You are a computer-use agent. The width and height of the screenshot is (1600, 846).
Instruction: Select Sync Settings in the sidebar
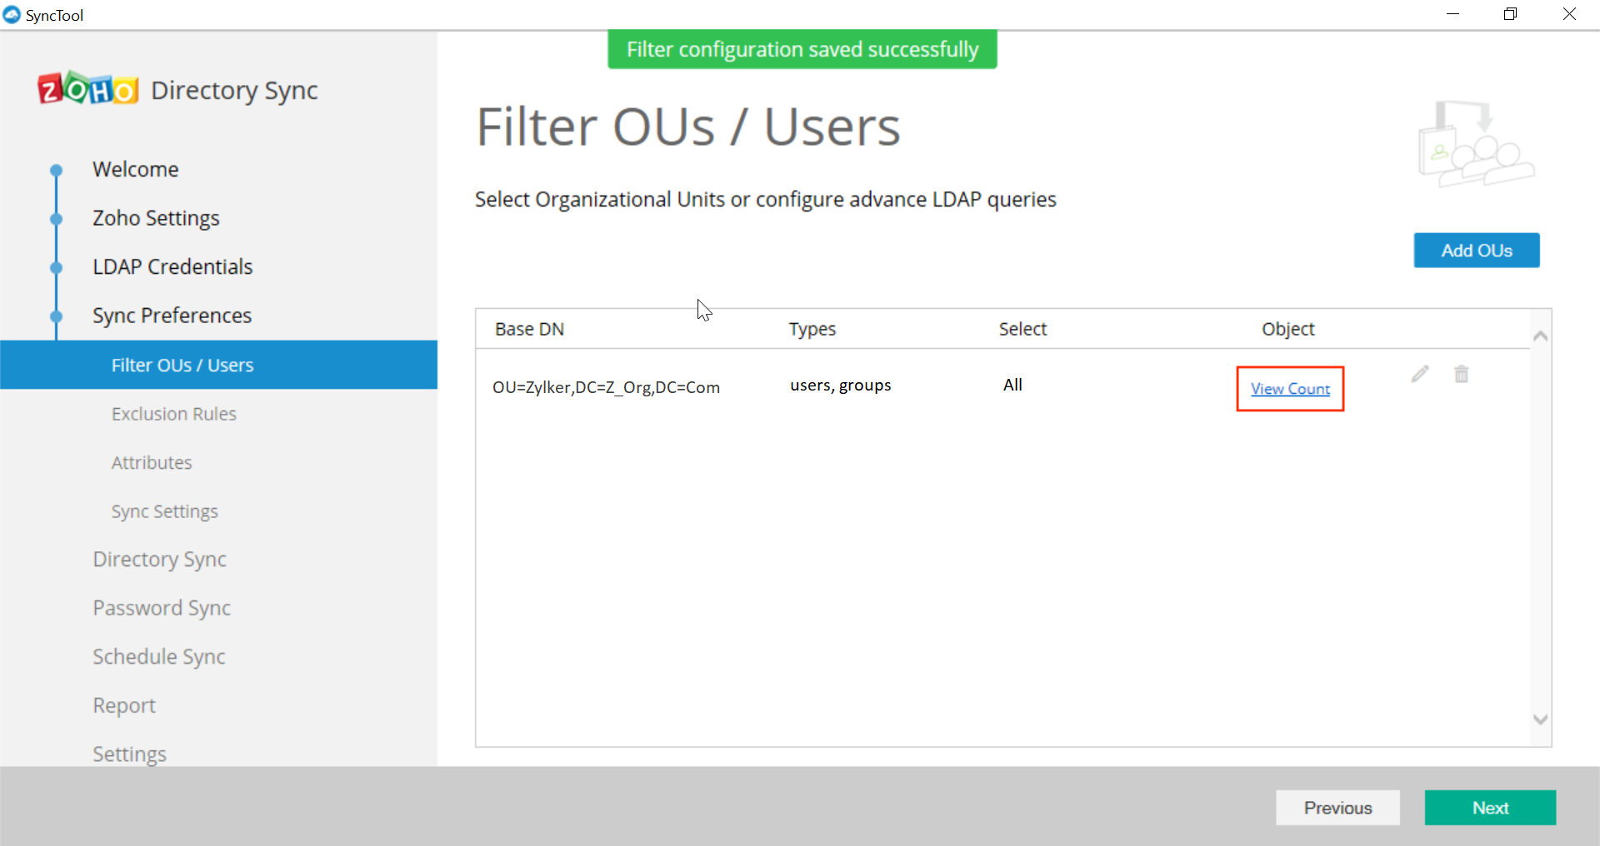point(163,510)
